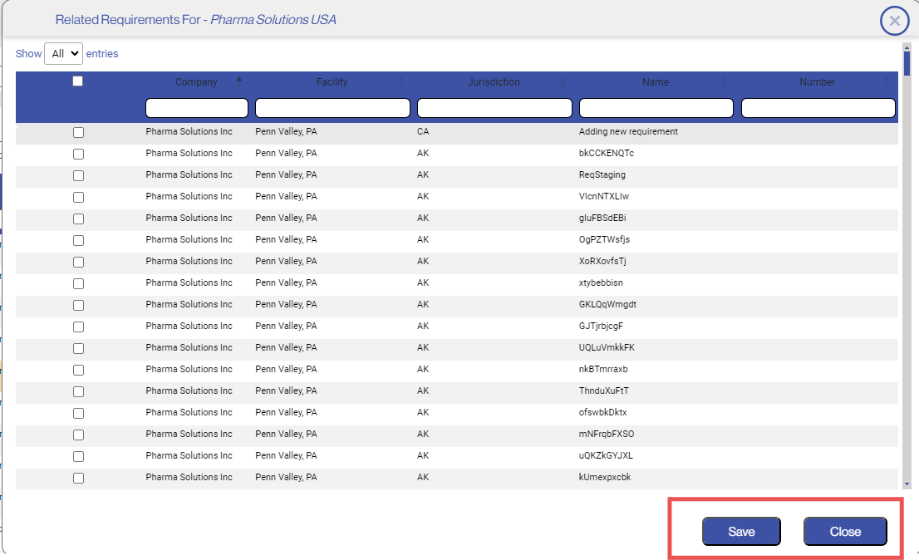
Task: Sort by the Company column header
Action: point(196,82)
